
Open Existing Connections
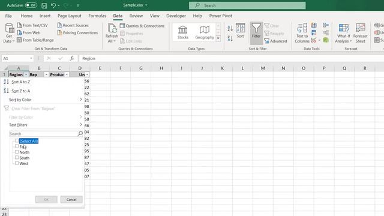(x=77, y=32)
